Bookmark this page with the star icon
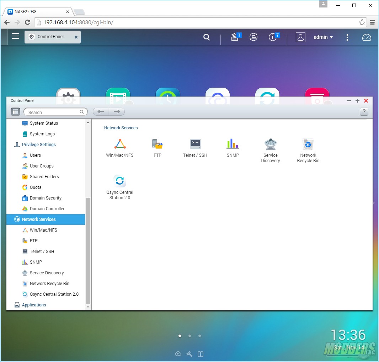Image resolution: width=379 pixels, height=362 pixels. click(x=362, y=22)
